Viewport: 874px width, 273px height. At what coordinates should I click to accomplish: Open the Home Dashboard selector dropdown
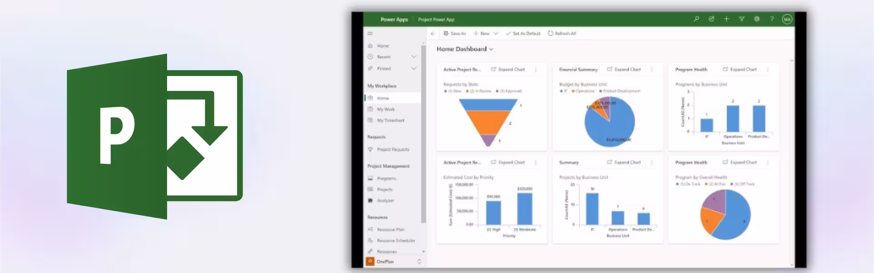465,49
